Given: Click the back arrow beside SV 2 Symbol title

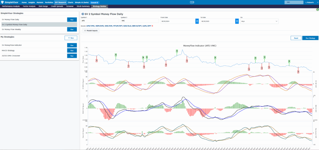Looking at the screenshot, I should pyautogui.click(x=83, y=14).
